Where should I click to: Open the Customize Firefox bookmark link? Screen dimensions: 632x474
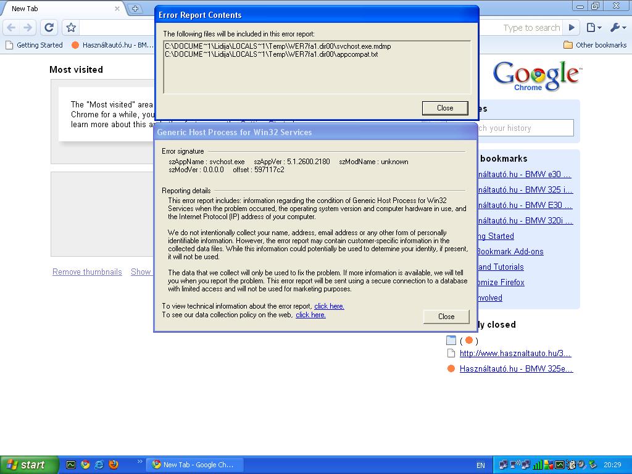click(x=501, y=282)
